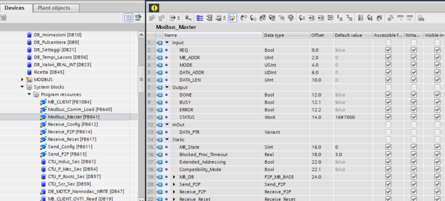
Task: Toggle Accessible checkbox for REQ row
Action: 388,50
